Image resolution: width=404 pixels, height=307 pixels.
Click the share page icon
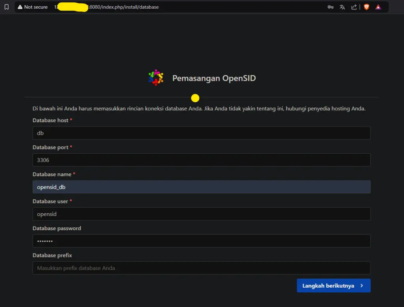click(354, 7)
